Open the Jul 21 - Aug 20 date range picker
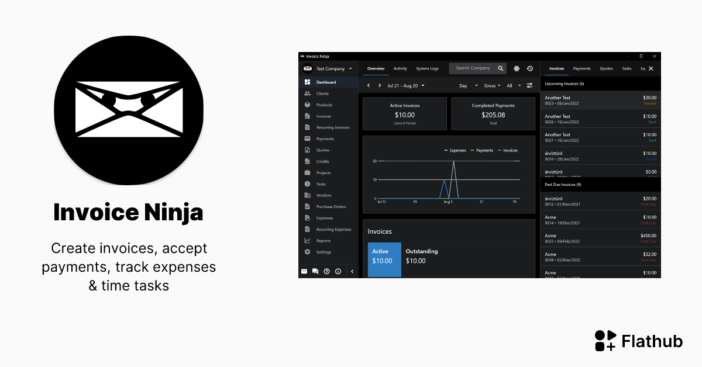 point(402,85)
